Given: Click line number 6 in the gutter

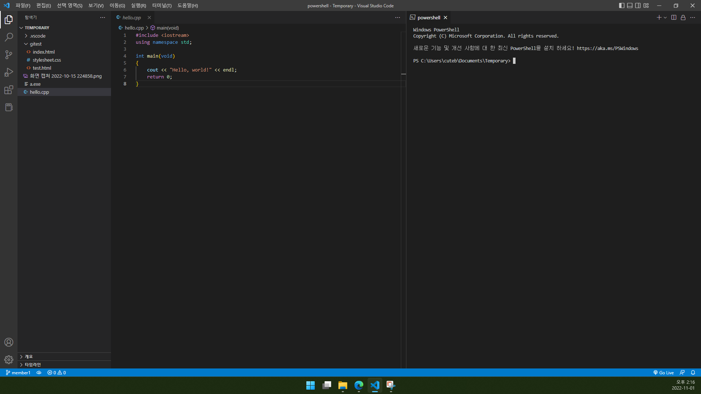Looking at the screenshot, I should tap(125, 70).
